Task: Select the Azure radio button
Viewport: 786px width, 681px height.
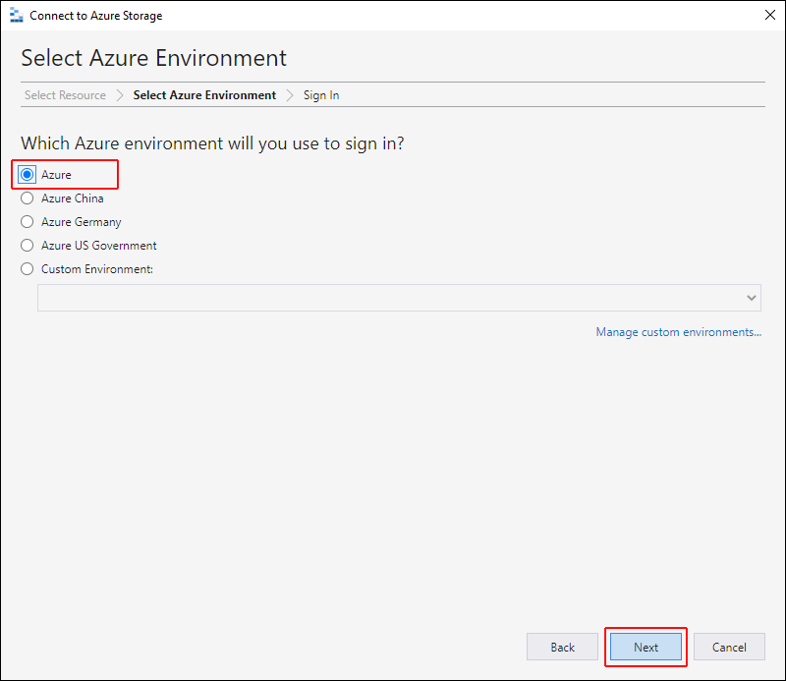Action: click(28, 175)
